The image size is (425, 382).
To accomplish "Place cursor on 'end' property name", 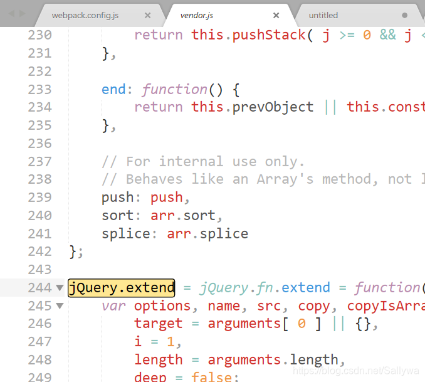I will coord(113,90).
